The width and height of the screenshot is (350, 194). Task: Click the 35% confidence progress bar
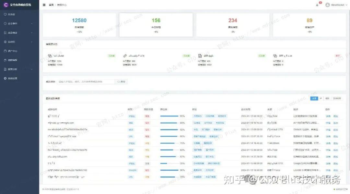(x=169, y=164)
